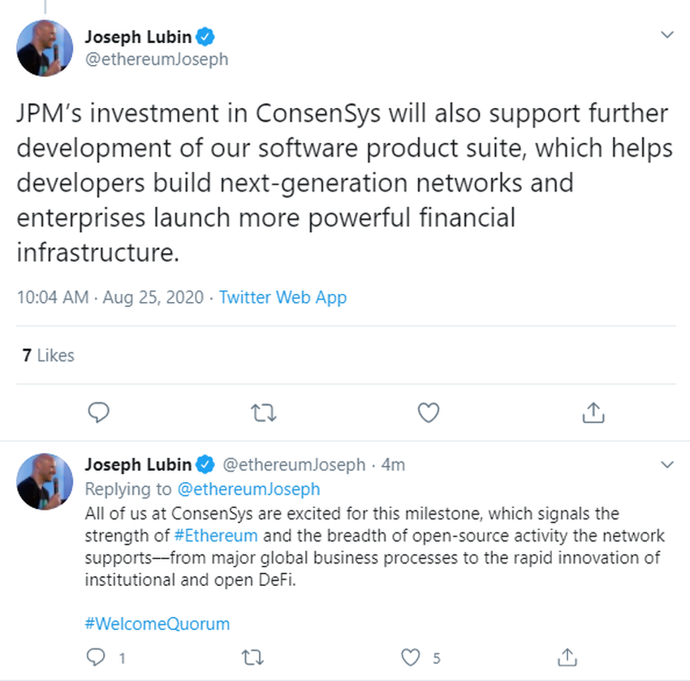Click the reply icon on the main tweet
This screenshot has width=690, height=681.
[98, 412]
